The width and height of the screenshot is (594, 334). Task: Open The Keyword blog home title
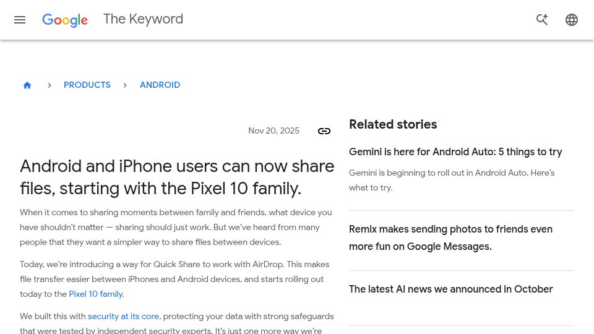tap(143, 19)
